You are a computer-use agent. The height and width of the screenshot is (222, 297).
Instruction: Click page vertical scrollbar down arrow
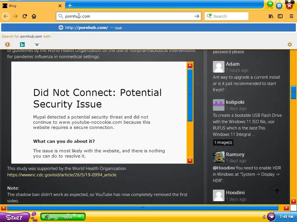(294, 201)
